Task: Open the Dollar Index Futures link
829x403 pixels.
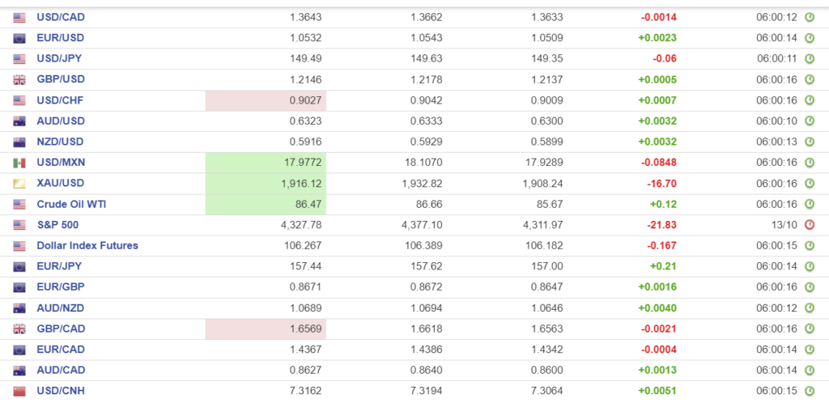Action: (x=87, y=245)
